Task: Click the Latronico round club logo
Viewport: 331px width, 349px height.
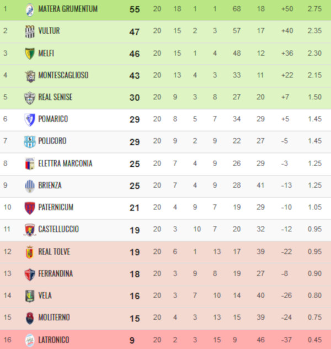Action: [x=30, y=340]
